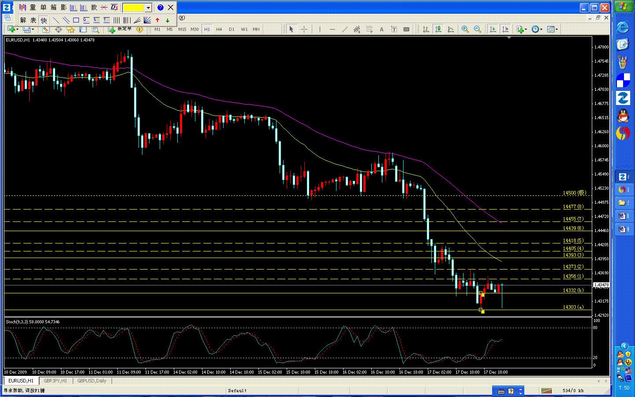
Task: Zoom in on the chart
Action: (465, 30)
